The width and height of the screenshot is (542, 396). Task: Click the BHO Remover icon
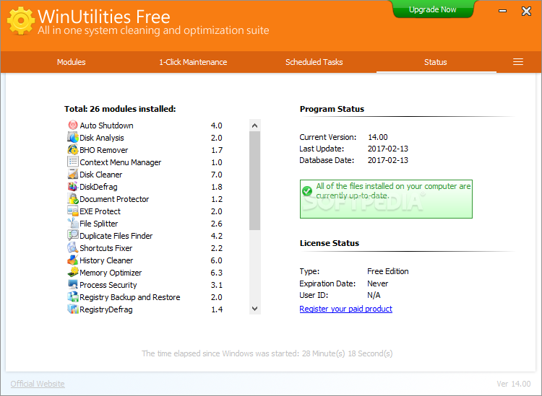click(x=72, y=150)
